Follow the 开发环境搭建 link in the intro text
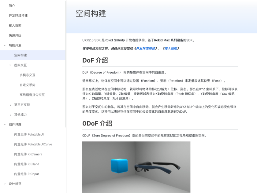This screenshot has width=257, height=193. click(146, 49)
